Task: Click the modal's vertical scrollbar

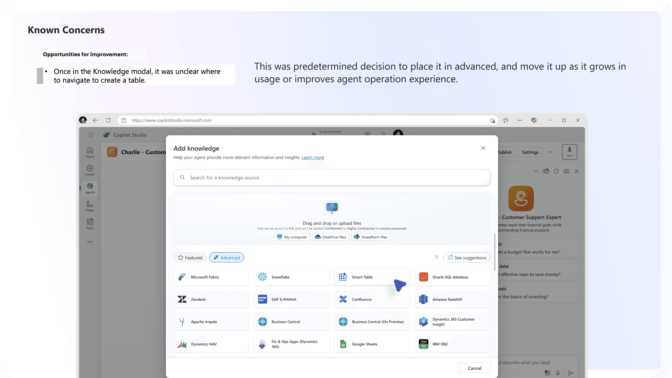Action: coord(495,252)
